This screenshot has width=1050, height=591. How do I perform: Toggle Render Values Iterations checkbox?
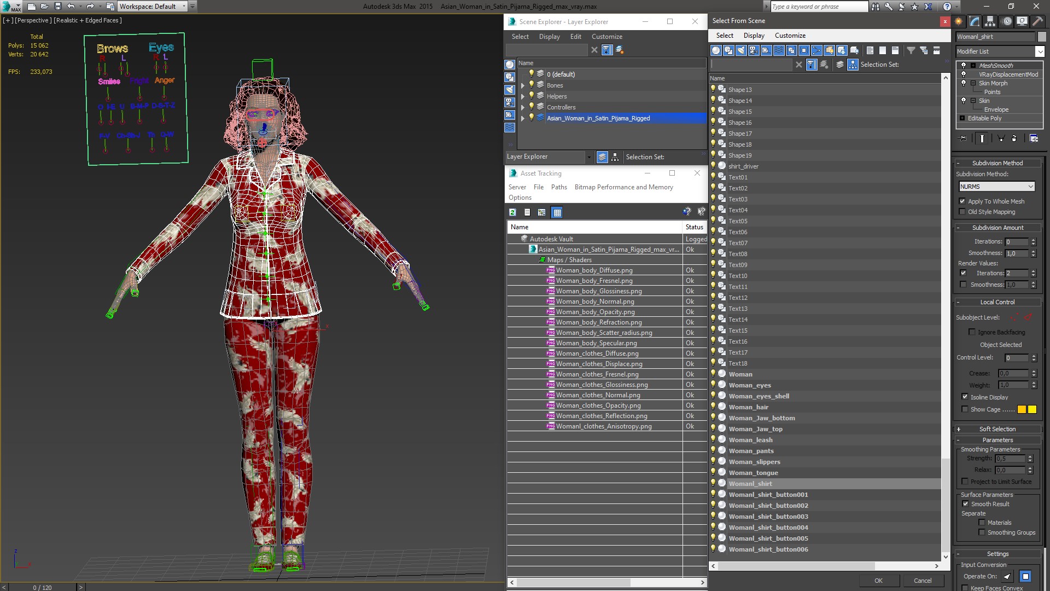(x=963, y=273)
